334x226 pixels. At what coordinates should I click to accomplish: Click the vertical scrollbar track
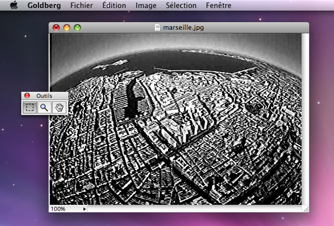[x=306, y=119]
